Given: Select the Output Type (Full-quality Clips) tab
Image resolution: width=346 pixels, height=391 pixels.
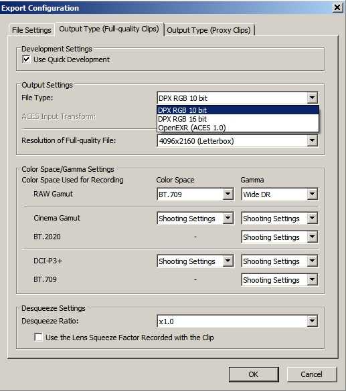Looking at the screenshot, I should [109, 29].
